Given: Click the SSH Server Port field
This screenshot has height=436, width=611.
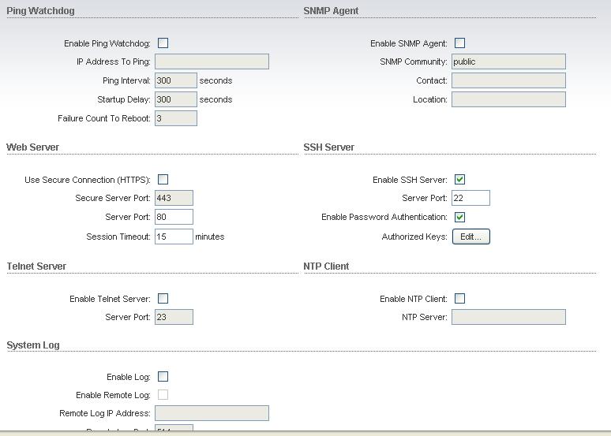Looking at the screenshot, I should point(470,198).
